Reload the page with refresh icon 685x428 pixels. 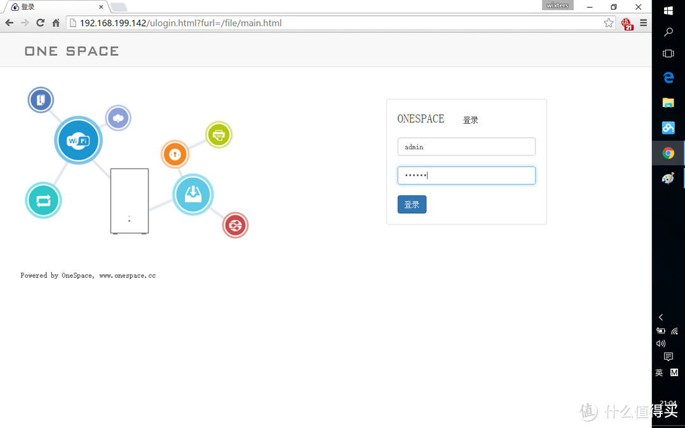click(40, 23)
